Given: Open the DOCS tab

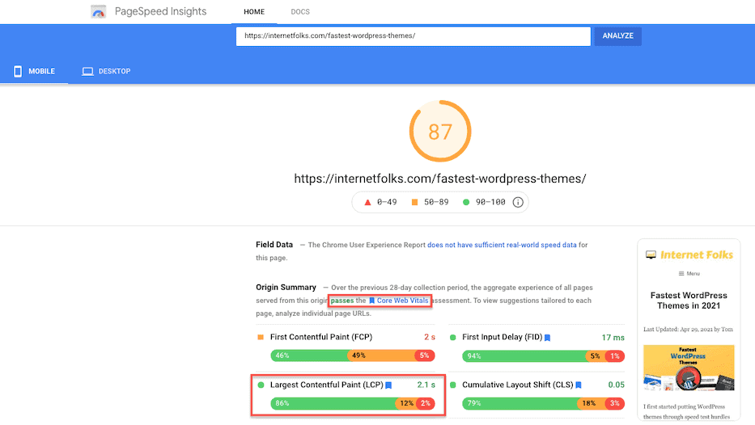Looking at the screenshot, I should (x=300, y=11).
